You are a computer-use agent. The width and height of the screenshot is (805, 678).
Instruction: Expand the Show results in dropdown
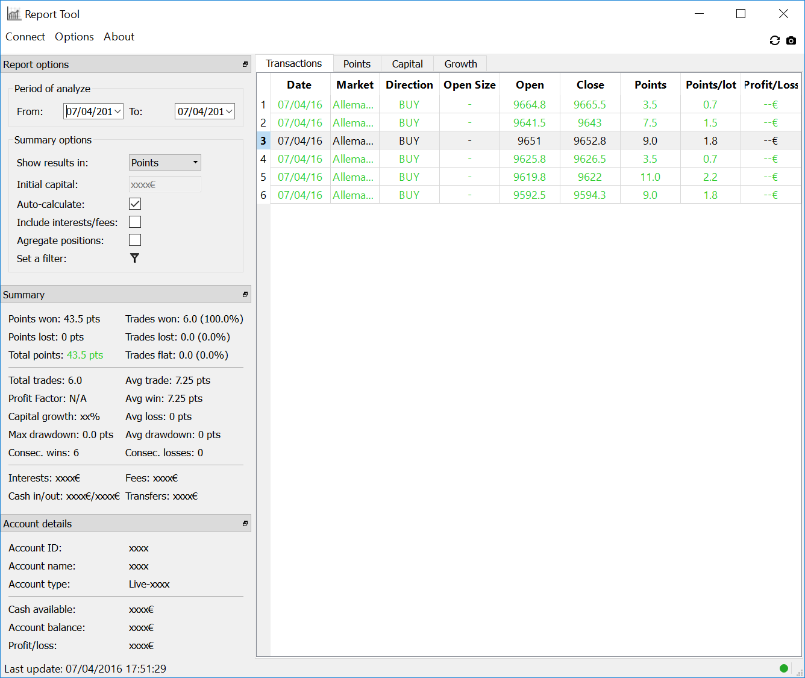[x=165, y=163]
